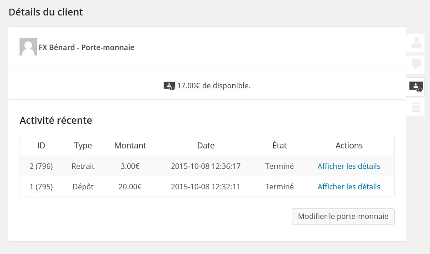Screen dimensions: 430x254
Task: Click the Type column header
Action: point(83,146)
